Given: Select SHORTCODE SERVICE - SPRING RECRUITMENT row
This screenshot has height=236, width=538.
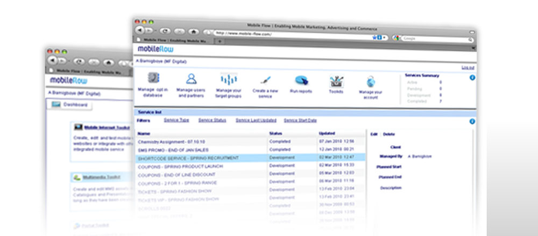Looking at the screenshot, I should click(x=251, y=158).
